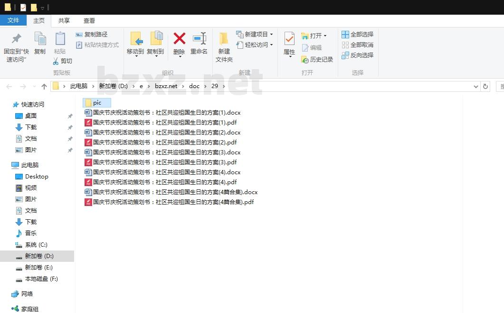This screenshot has width=504, height=313.
Task: Click the red Delete (删除) icon
Action: tap(179, 39)
